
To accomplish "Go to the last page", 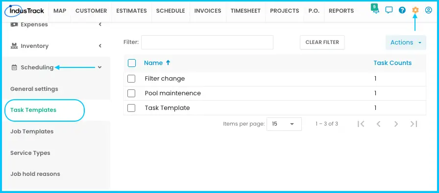I will [x=414, y=124].
